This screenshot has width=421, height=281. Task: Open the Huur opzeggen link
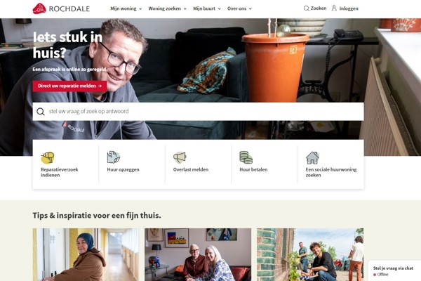123,170
